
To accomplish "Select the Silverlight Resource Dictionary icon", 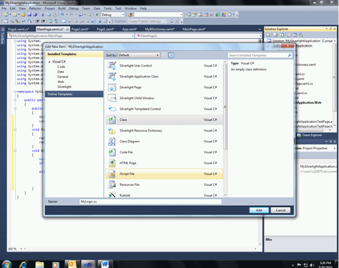I will click(x=112, y=130).
